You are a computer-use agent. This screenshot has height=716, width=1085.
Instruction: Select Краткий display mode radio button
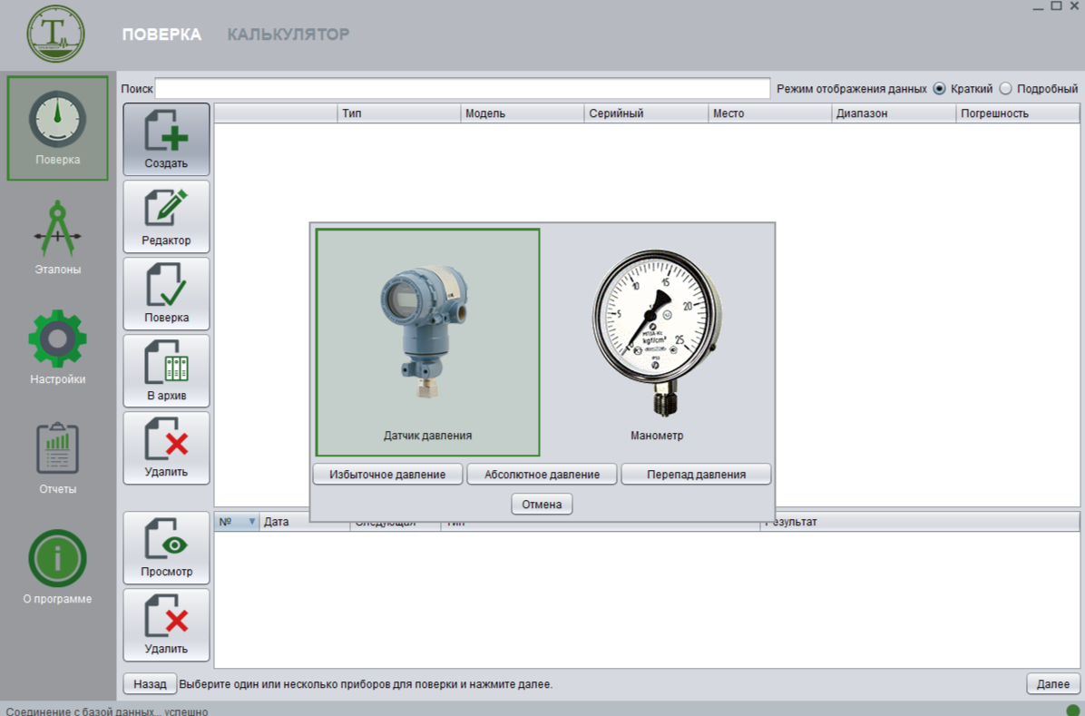click(x=939, y=89)
